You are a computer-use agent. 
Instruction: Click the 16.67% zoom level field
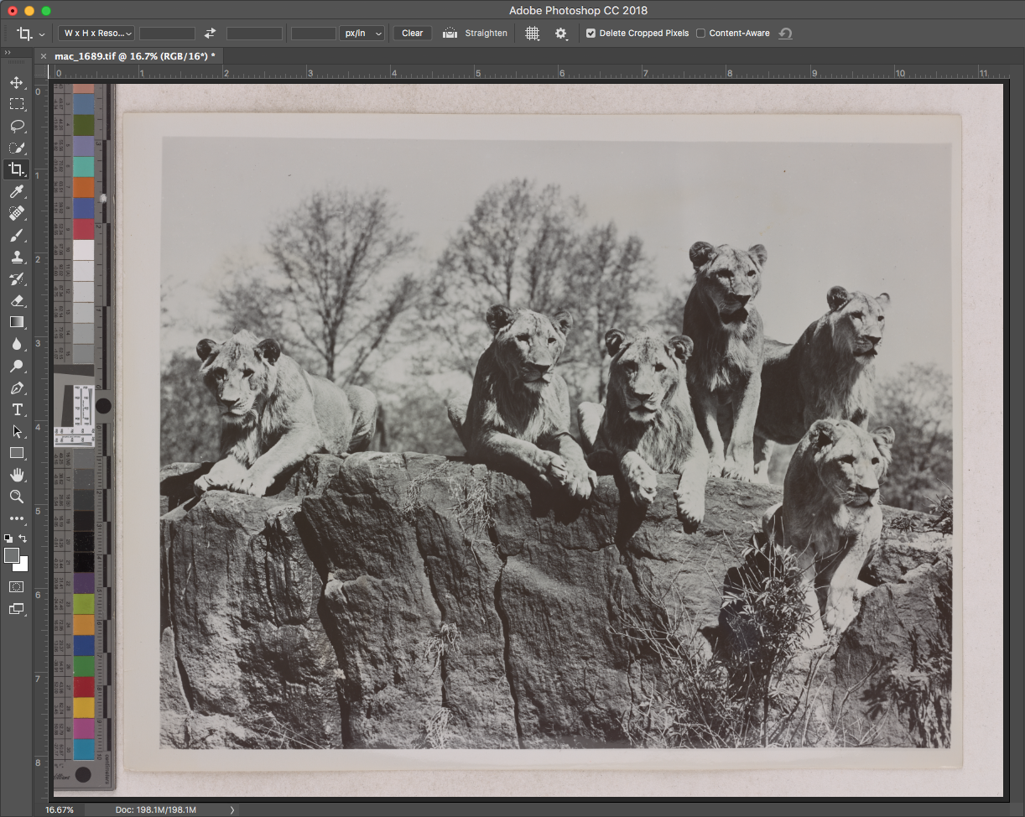(59, 810)
